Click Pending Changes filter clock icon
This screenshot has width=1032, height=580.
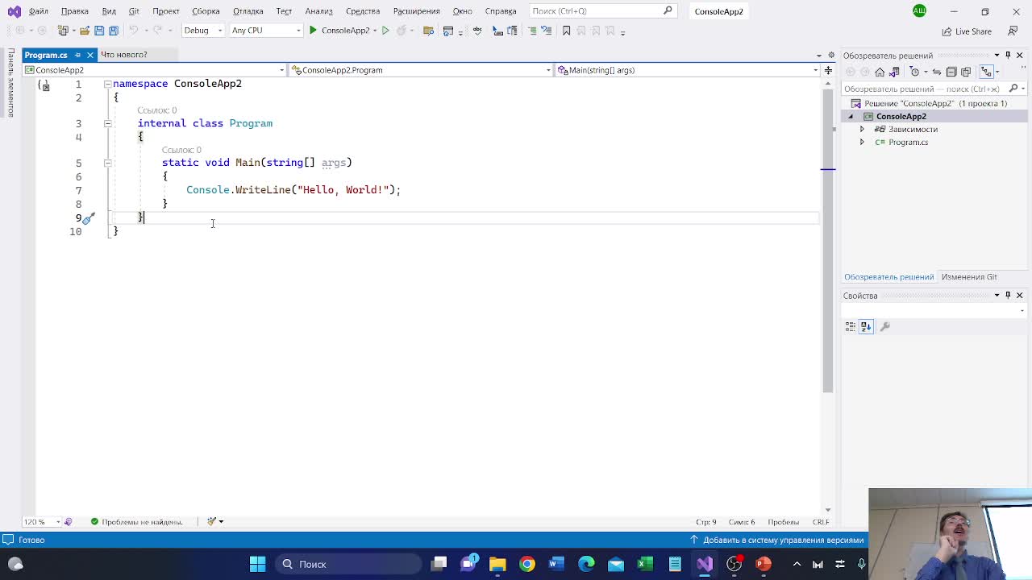(915, 72)
